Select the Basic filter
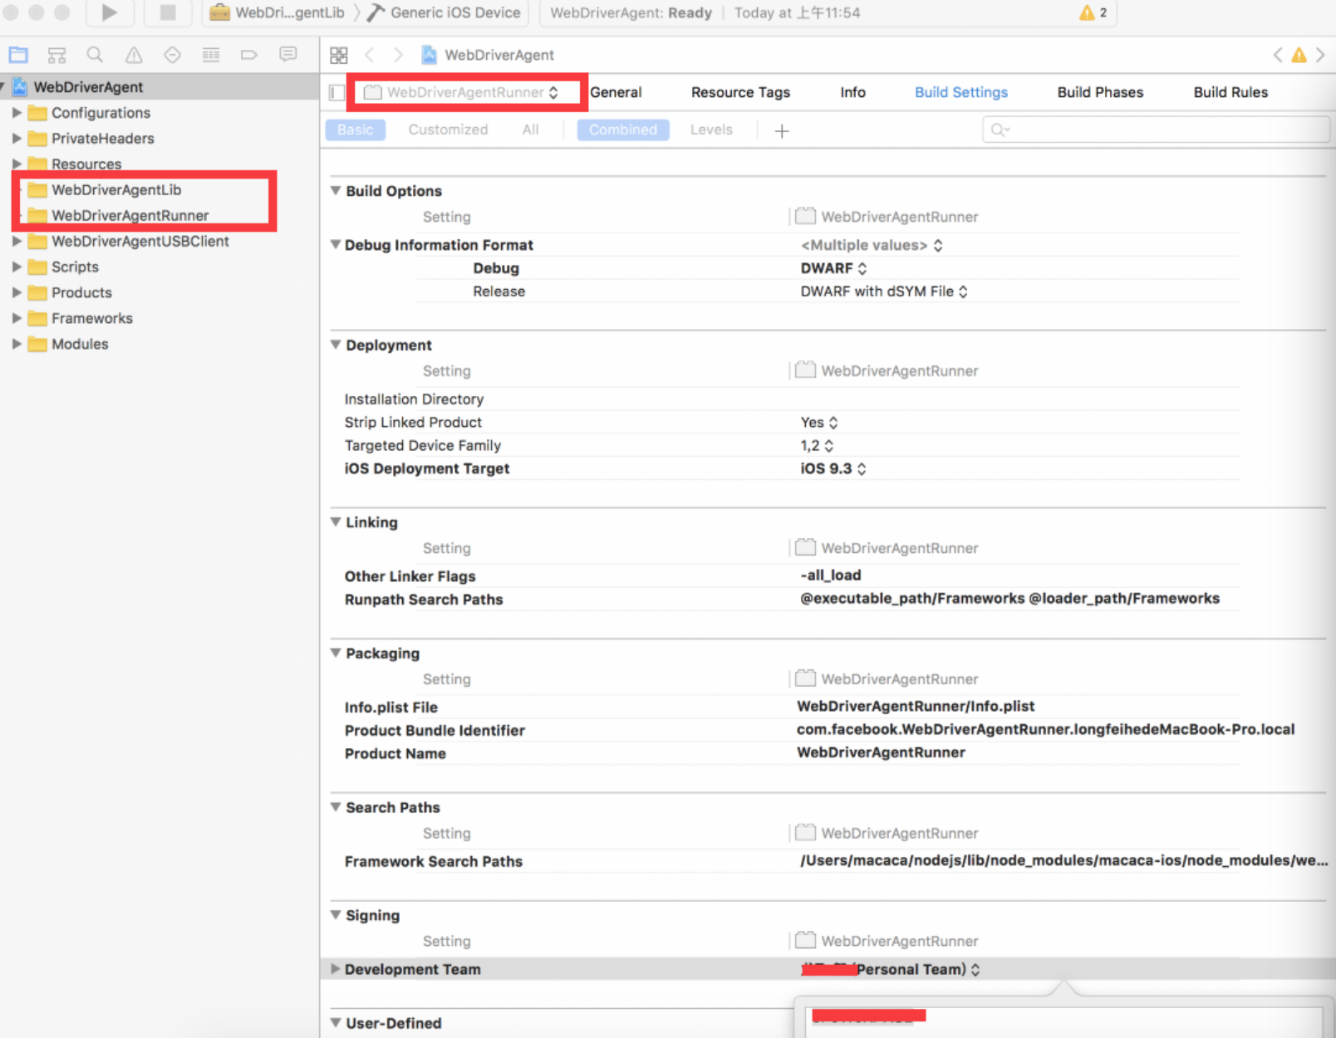 [x=356, y=130]
